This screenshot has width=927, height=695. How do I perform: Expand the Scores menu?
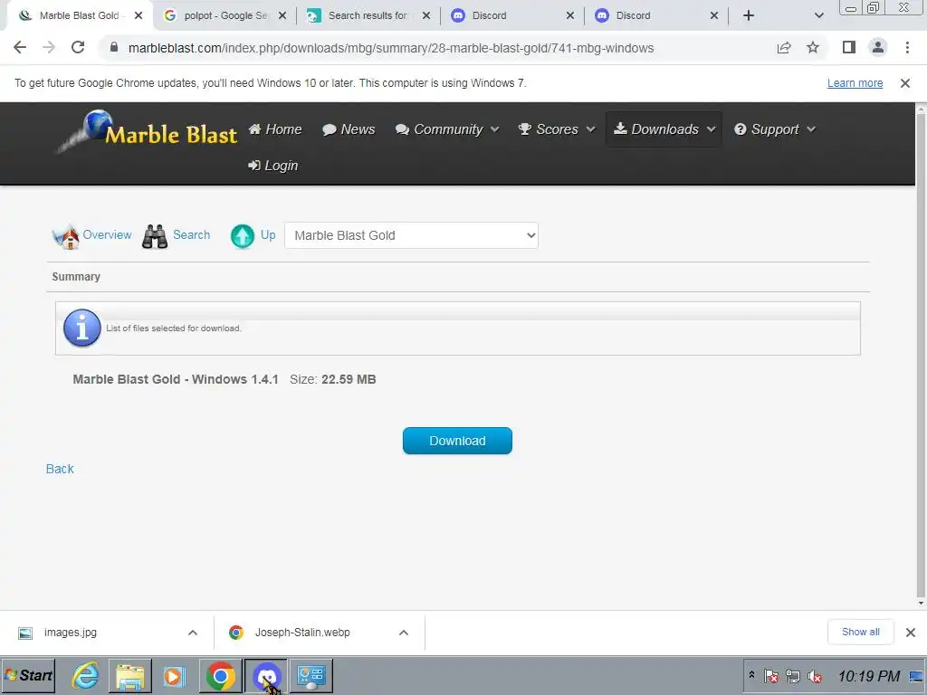tap(557, 129)
